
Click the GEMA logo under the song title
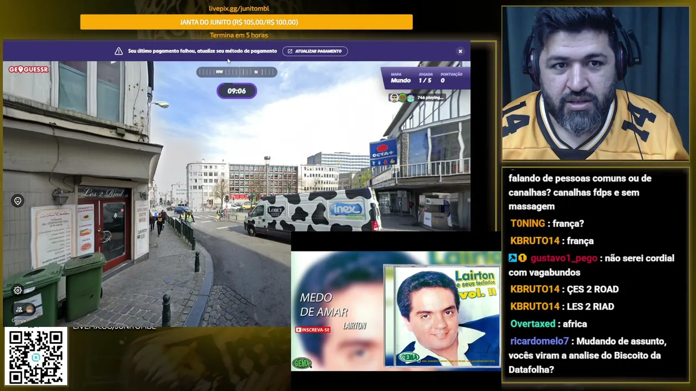[x=302, y=363]
